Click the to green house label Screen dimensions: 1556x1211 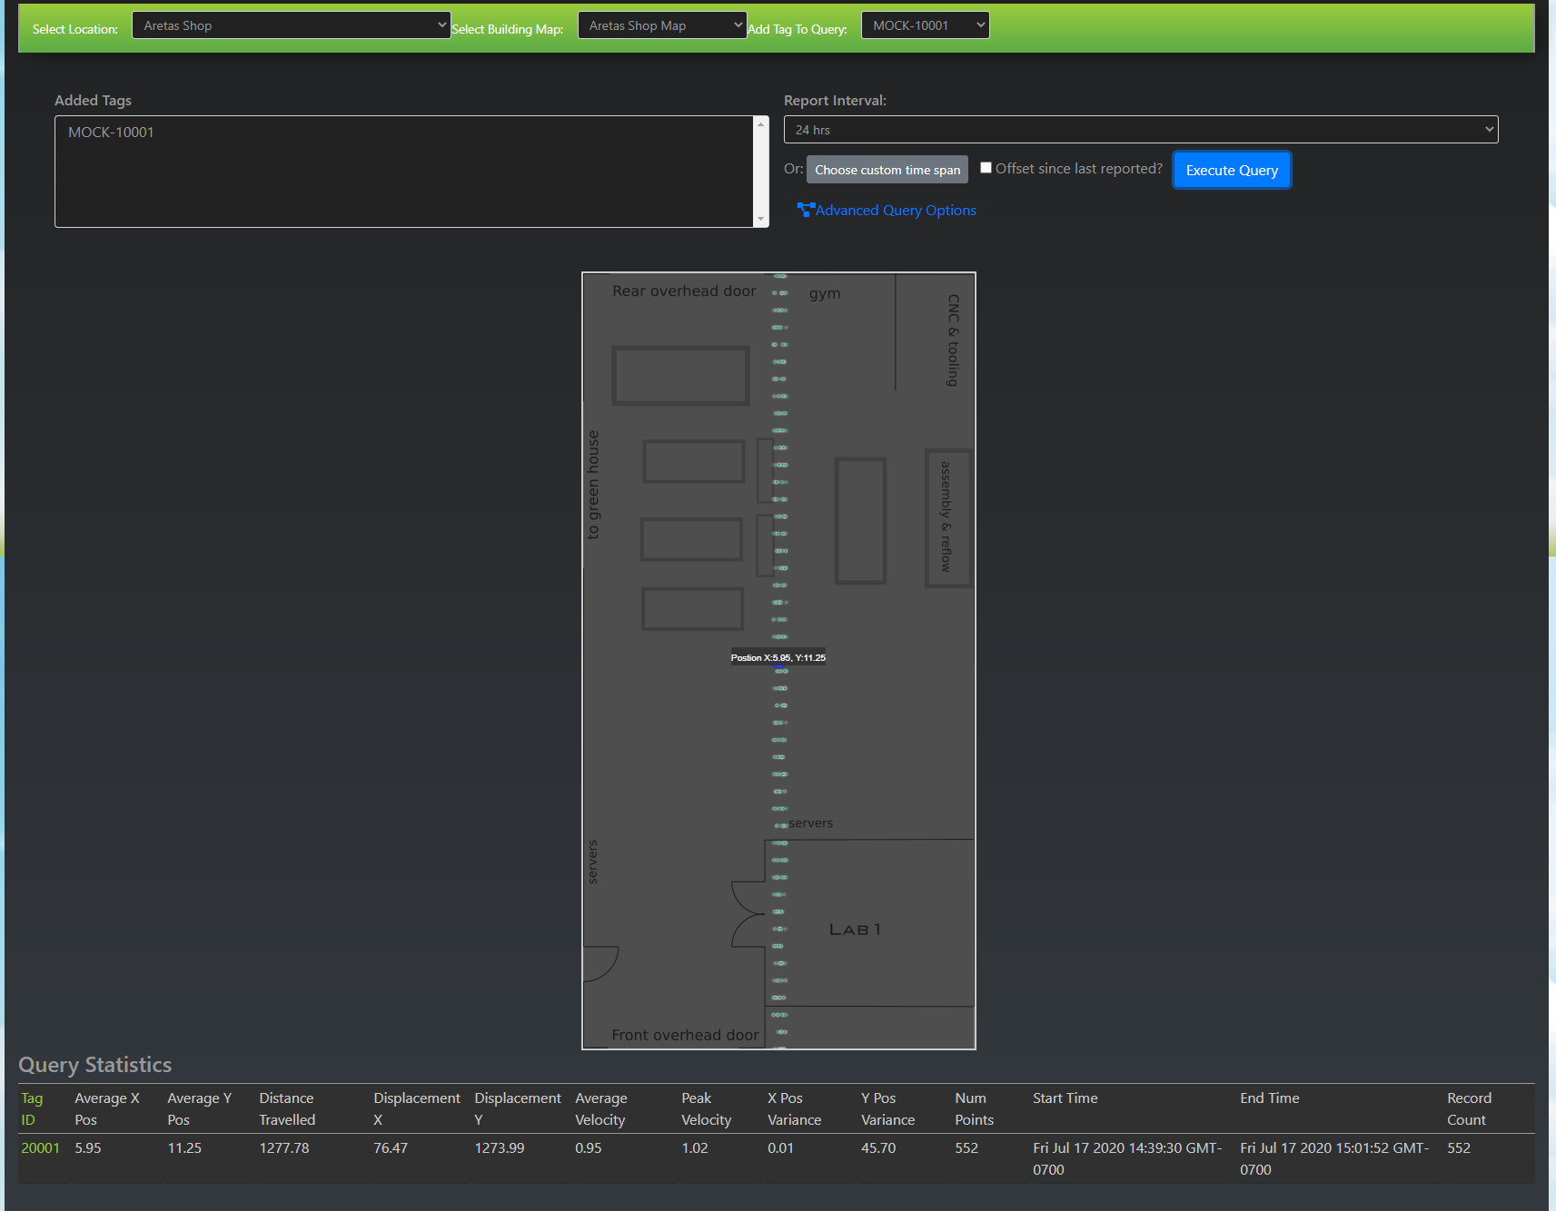(593, 485)
